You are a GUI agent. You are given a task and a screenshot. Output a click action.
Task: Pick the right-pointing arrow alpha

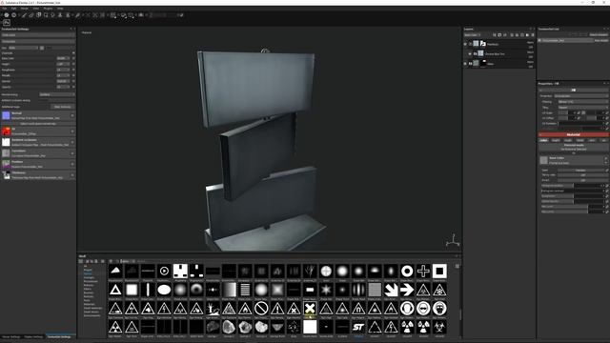click(407, 290)
